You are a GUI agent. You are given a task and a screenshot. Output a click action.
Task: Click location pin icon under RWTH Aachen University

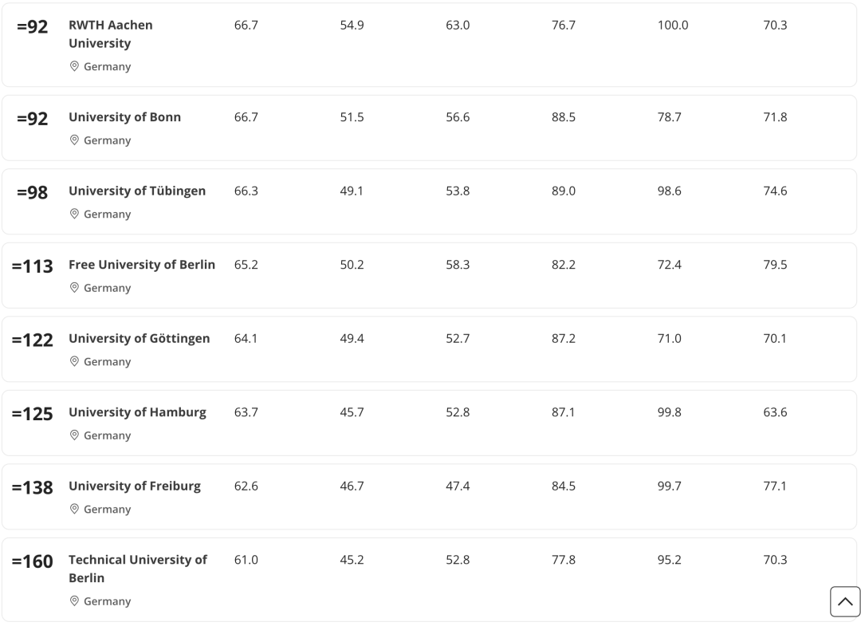75,67
